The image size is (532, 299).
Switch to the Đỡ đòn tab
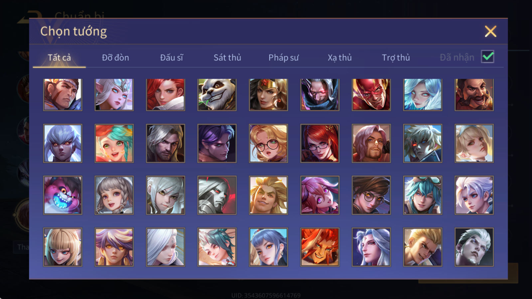pos(115,57)
